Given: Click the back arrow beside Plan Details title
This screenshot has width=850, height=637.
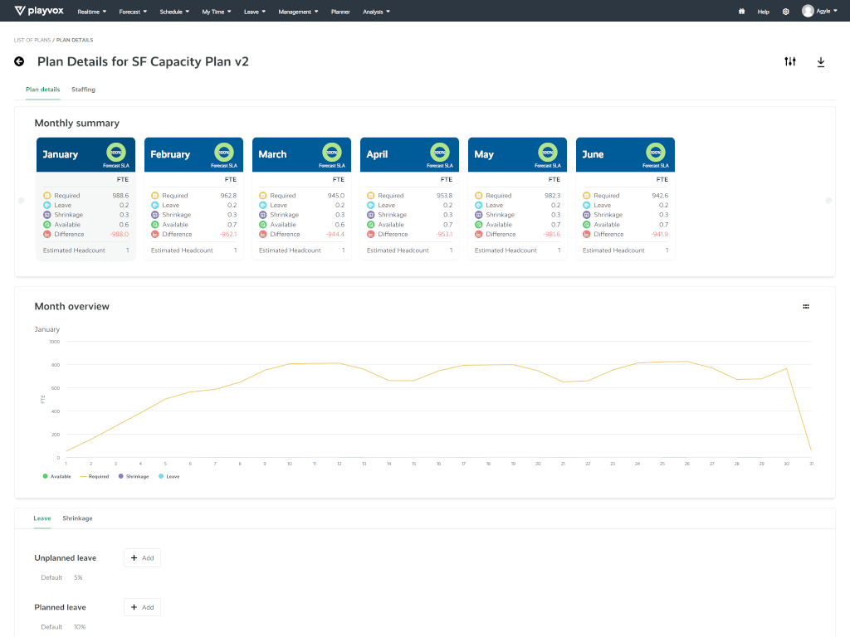Looking at the screenshot, I should pyautogui.click(x=19, y=61).
